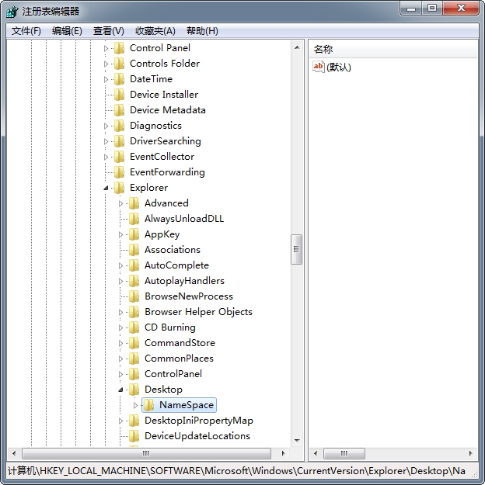The image size is (485, 485).
Task: Expand the Diagnostics key
Action: 106,126
